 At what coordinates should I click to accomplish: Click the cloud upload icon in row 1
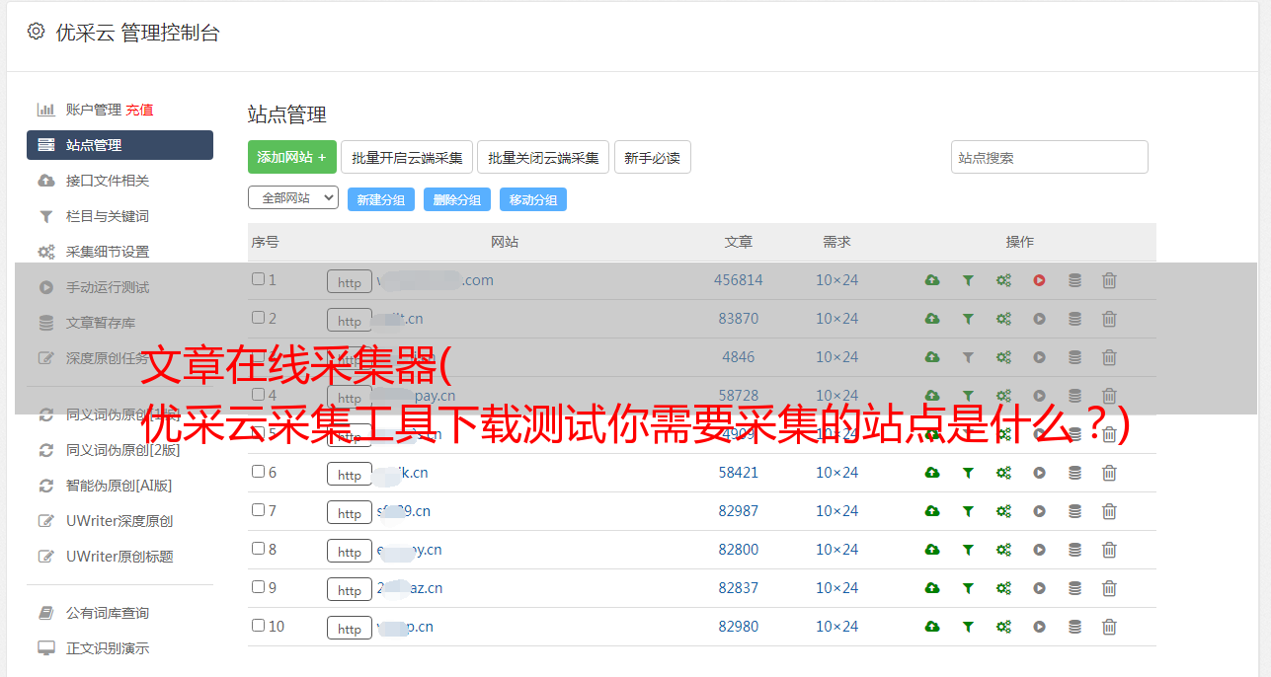pyautogui.click(x=932, y=280)
